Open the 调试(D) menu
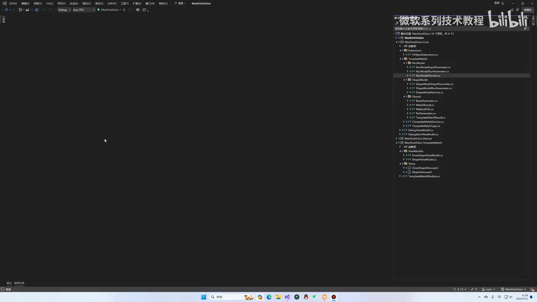 coord(86,3)
